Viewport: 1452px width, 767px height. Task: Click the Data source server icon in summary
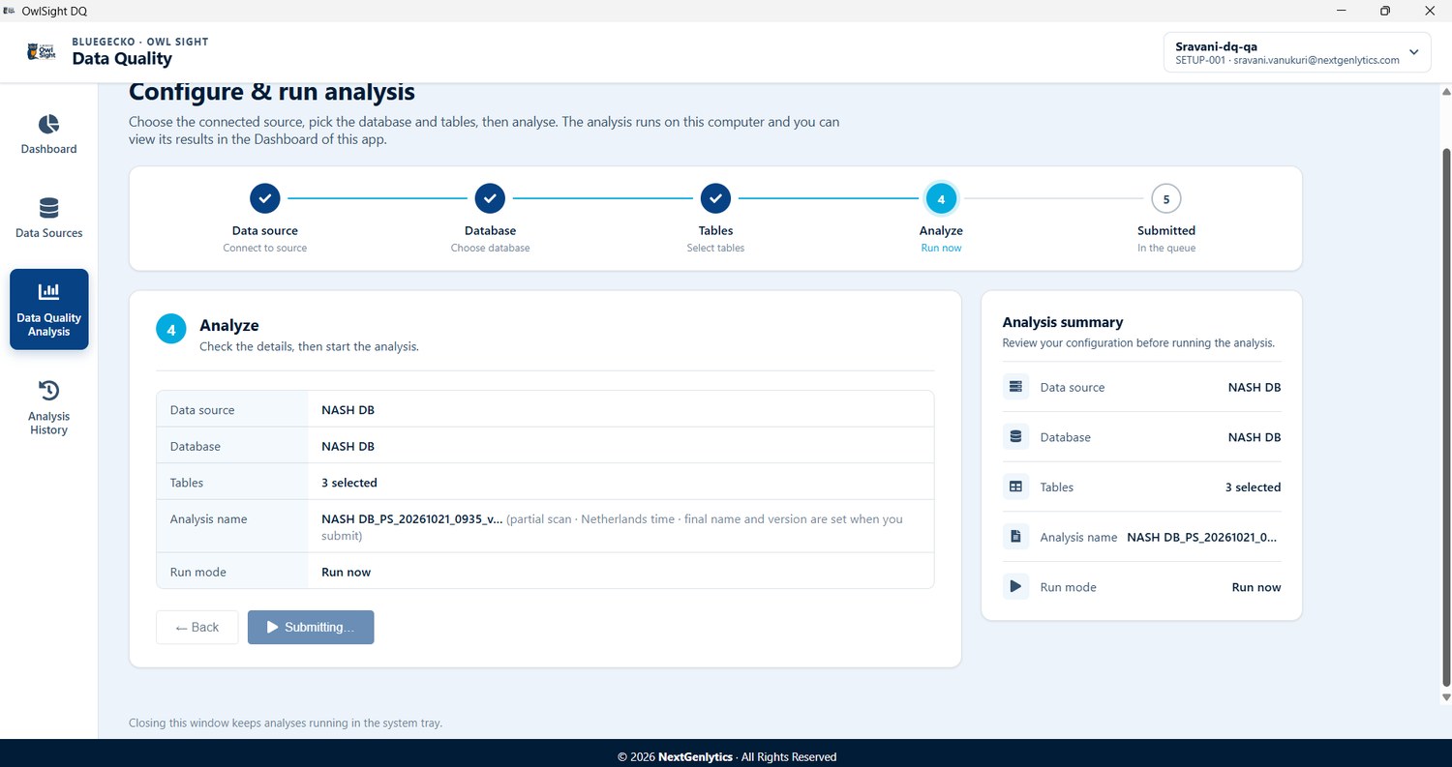pyautogui.click(x=1015, y=387)
